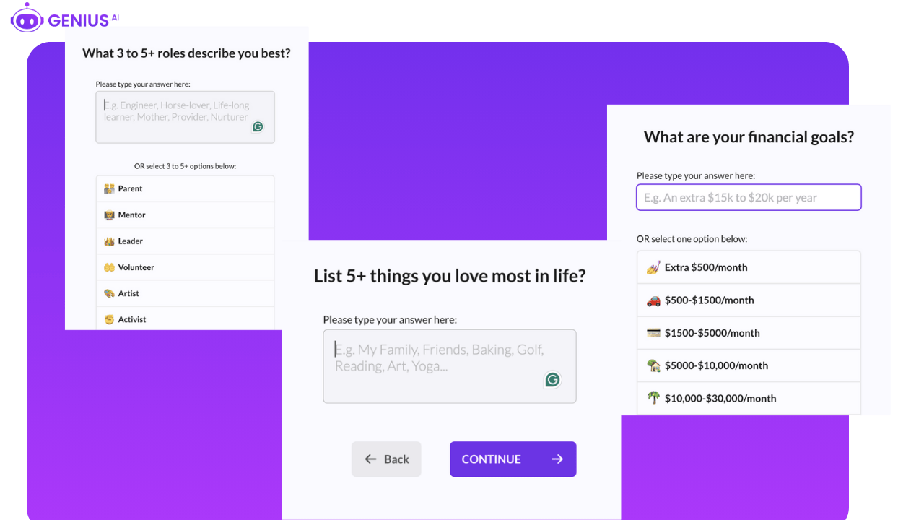Click the right arrow on CONTINUE button
924x520 pixels.
click(x=557, y=459)
